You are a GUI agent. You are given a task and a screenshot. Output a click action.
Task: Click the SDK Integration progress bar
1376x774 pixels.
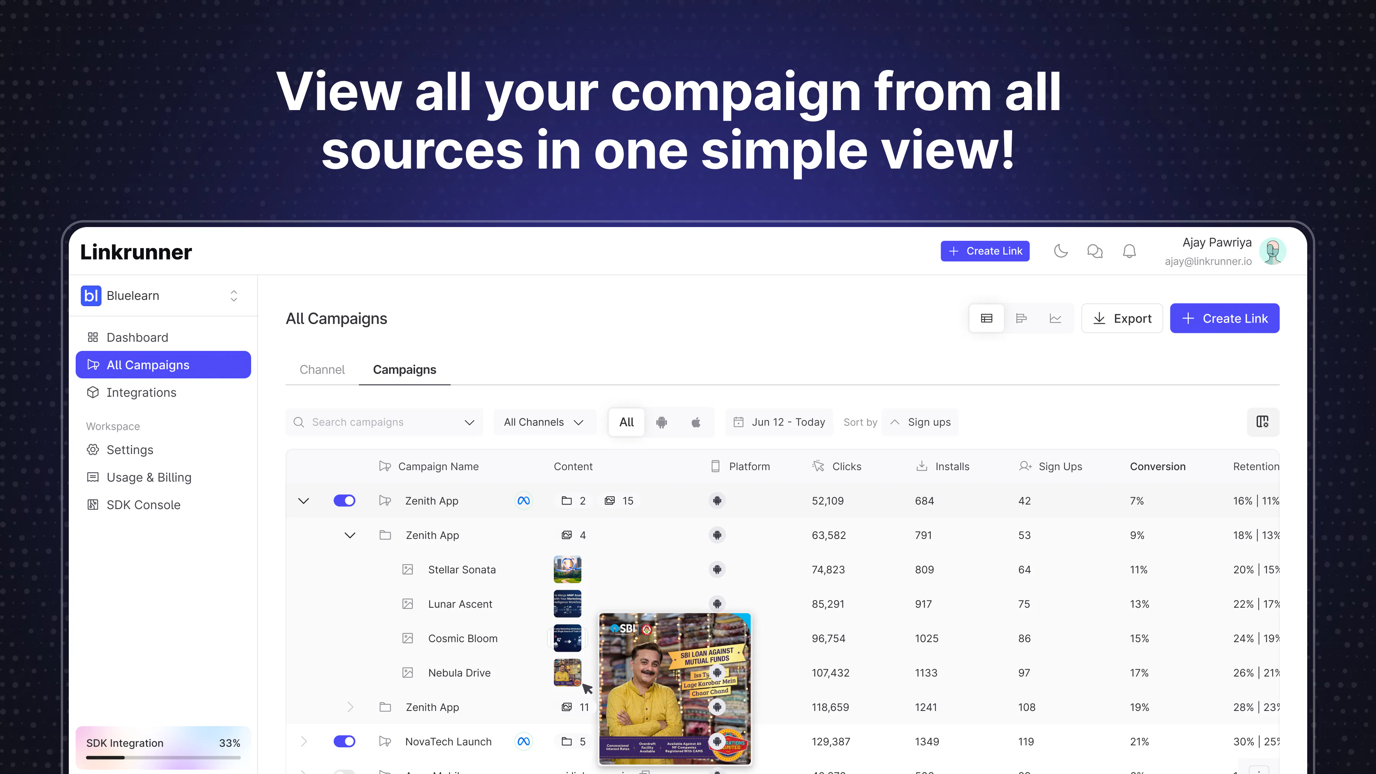pyautogui.click(x=163, y=758)
